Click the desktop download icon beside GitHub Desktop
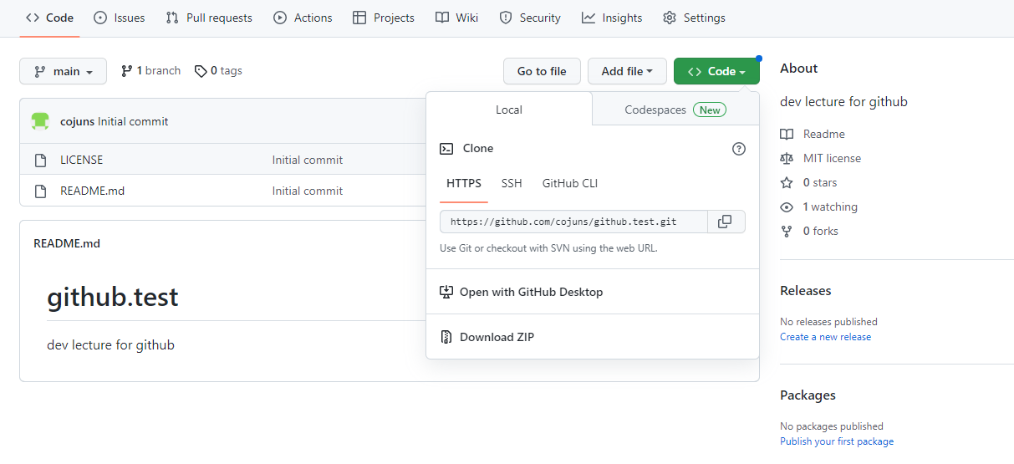Image resolution: width=1014 pixels, height=464 pixels. point(446,292)
